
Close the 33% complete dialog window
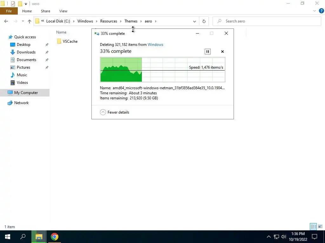(226, 33)
